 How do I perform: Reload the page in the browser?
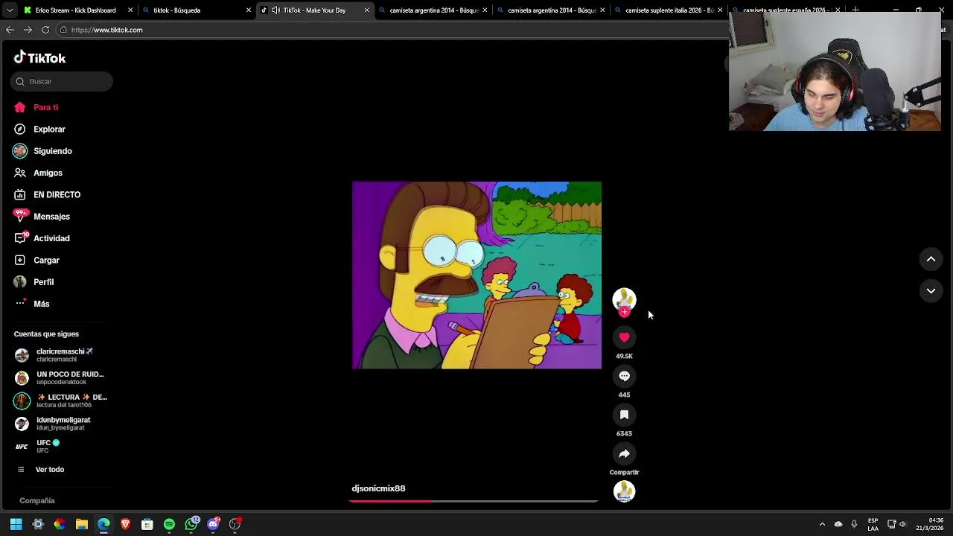pos(45,30)
